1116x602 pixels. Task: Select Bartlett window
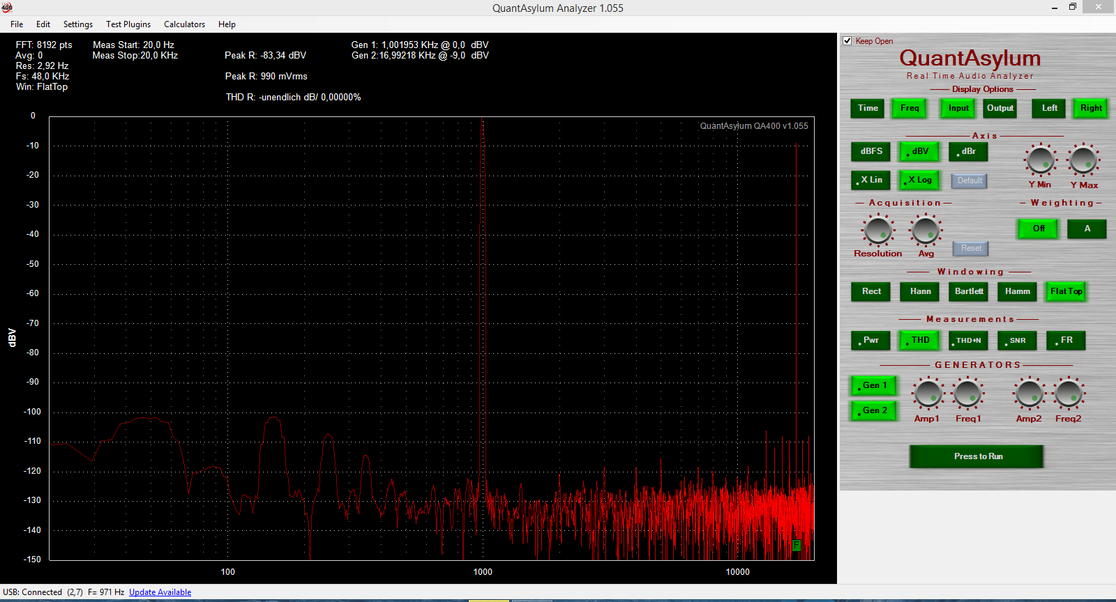point(968,291)
